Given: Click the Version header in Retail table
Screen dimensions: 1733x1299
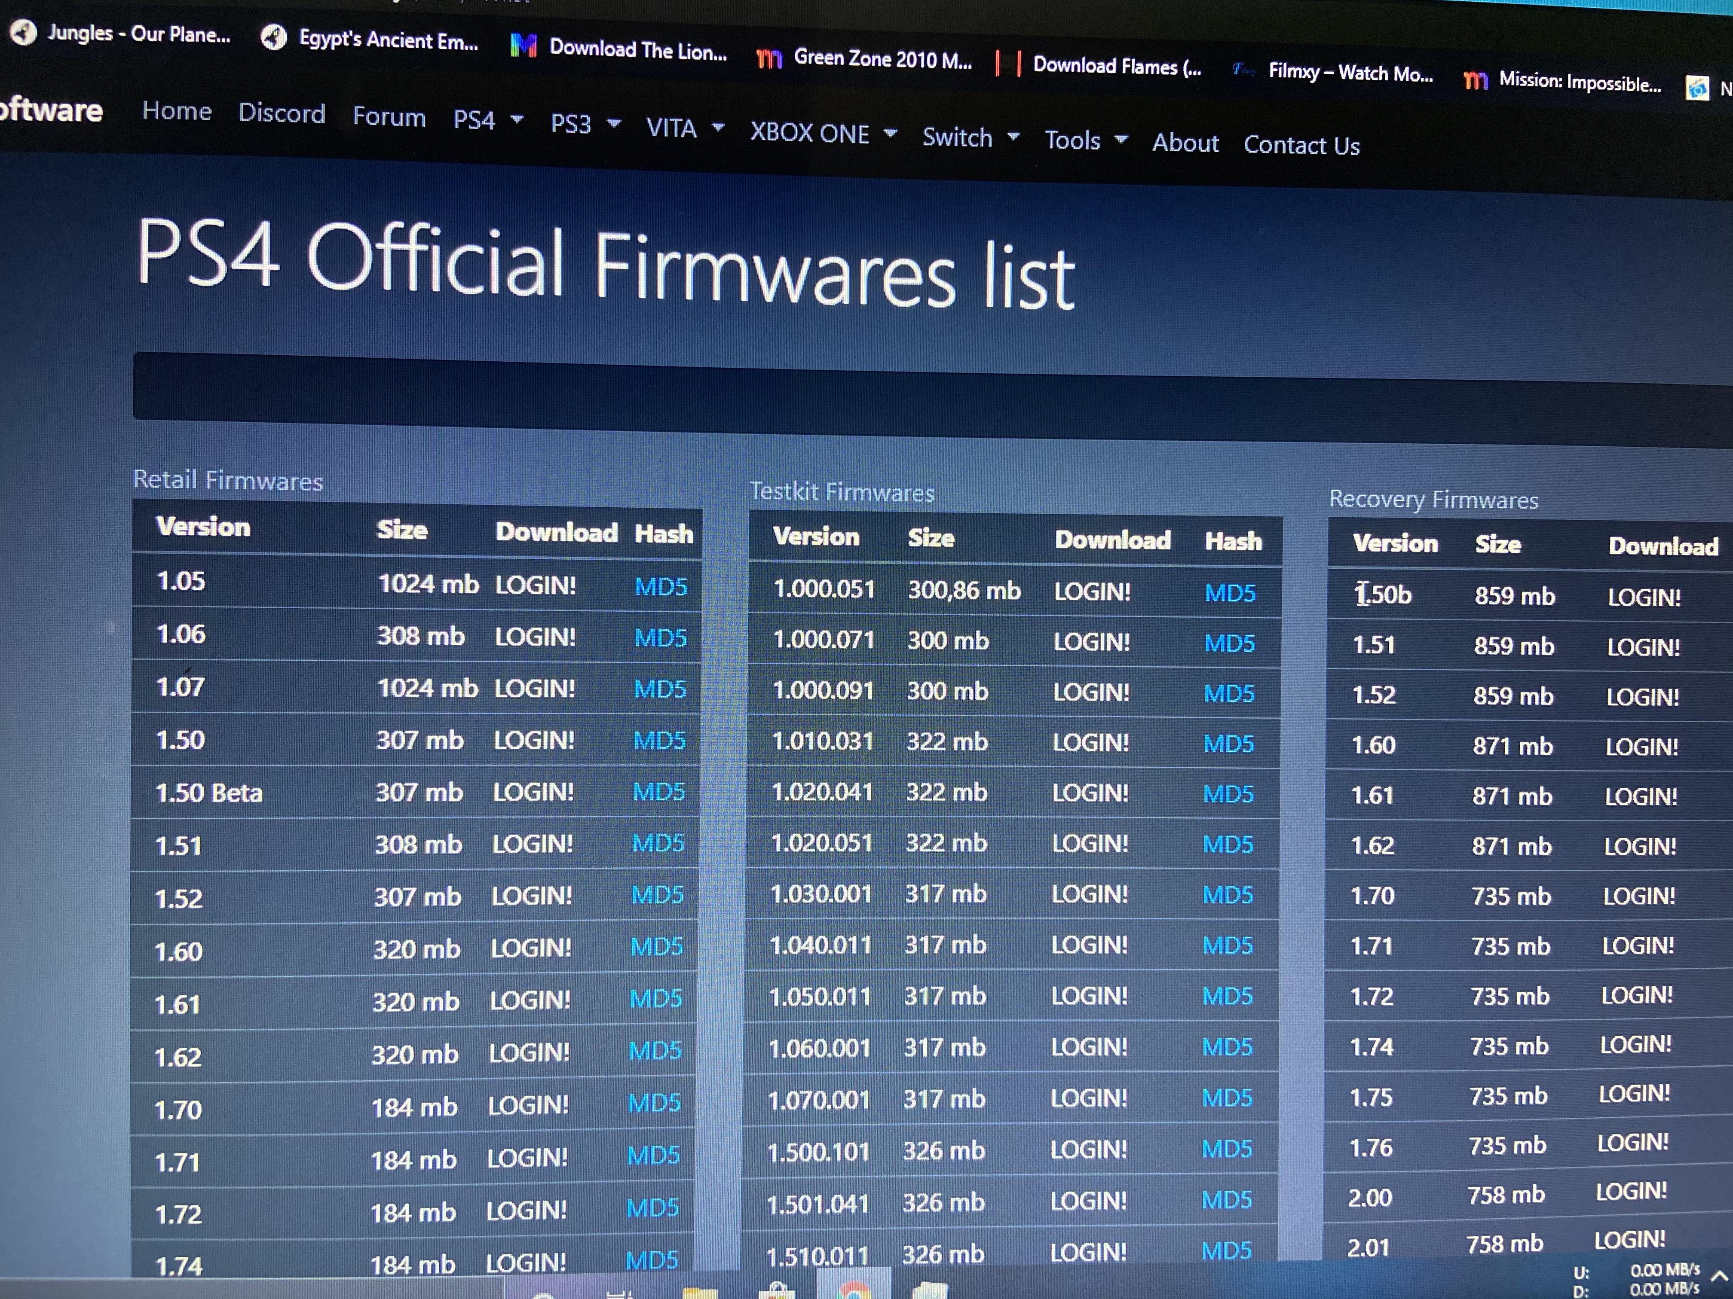Looking at the screenshot, I should (203, 526).
